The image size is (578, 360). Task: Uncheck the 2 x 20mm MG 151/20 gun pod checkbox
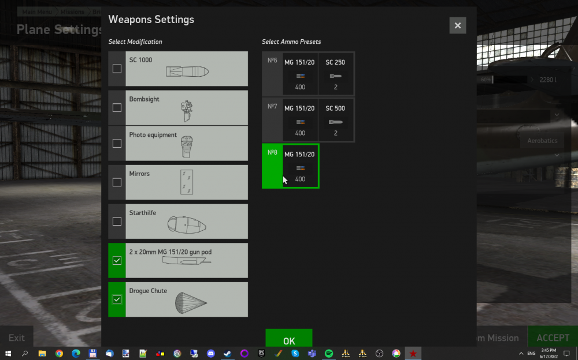(117, 260)
